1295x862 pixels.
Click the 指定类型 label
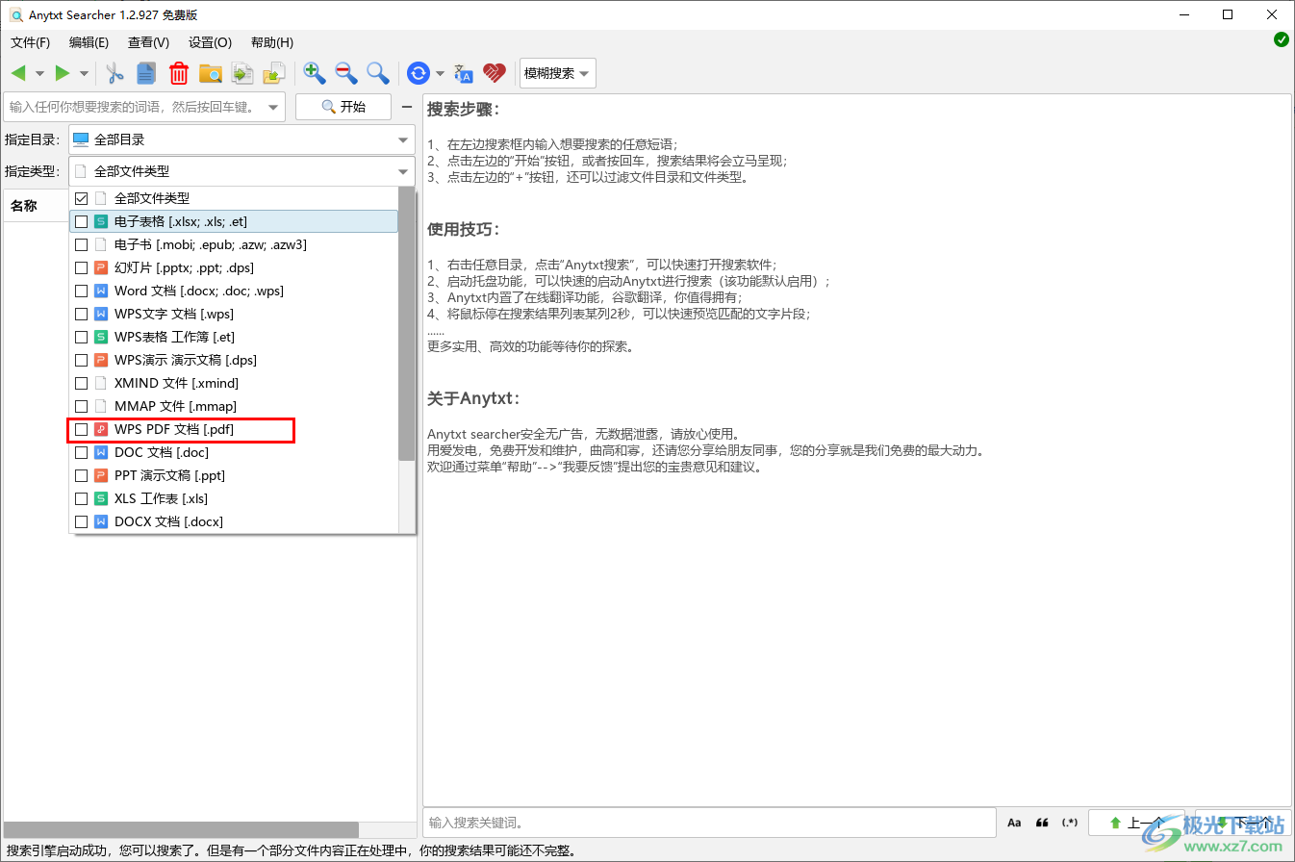[x=32, y=172]
